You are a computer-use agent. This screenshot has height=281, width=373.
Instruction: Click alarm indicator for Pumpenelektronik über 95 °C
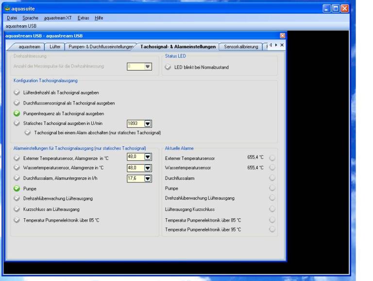coord(272,229)
